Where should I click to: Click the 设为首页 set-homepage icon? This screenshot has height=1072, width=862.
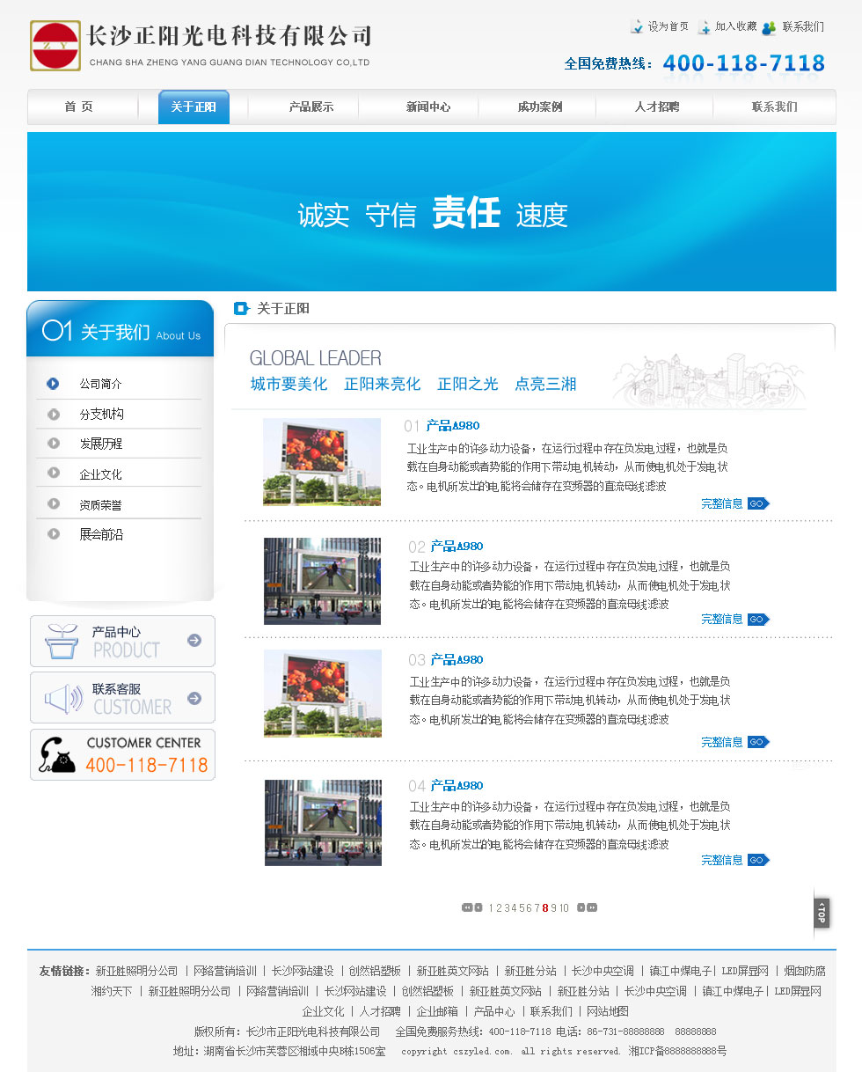click(x=637, y=27)
